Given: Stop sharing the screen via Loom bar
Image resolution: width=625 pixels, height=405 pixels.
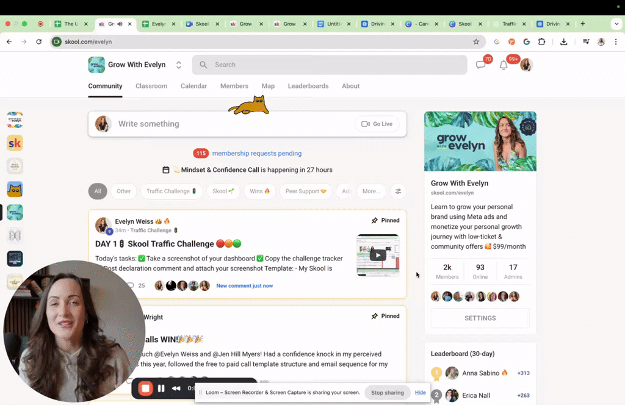Looking at the screenshot, I should [387, 393].
